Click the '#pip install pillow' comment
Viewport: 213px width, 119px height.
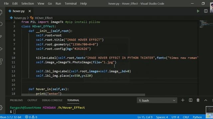pyautogui.click(x=83, y=22)
